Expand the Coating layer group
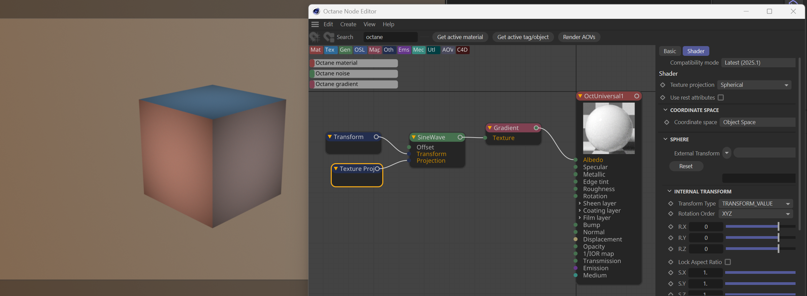807x296 pixels. (x=580, y=211)
